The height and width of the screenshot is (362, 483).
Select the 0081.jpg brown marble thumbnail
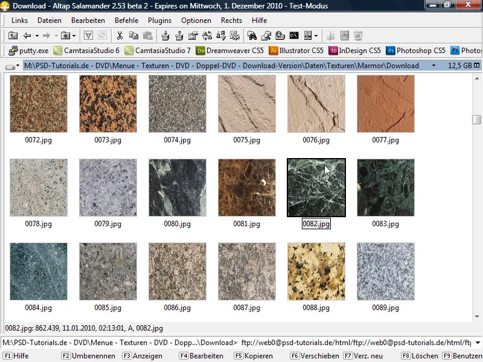click(247, 188)
